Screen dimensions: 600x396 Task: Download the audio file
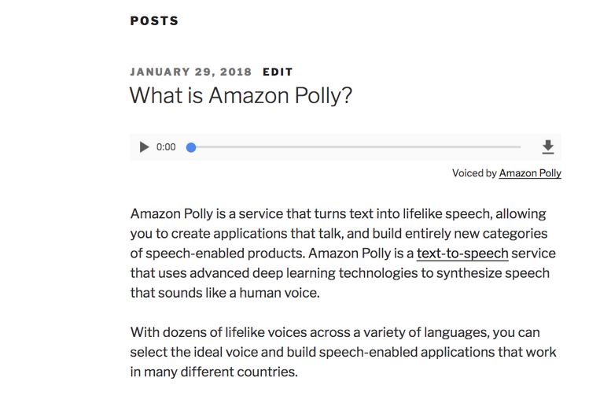pos(548,147)
